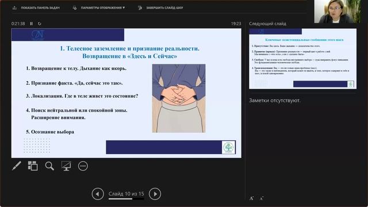
Task: Click the elapsed timer 0:21:38
Action: (x=18, y=24)
